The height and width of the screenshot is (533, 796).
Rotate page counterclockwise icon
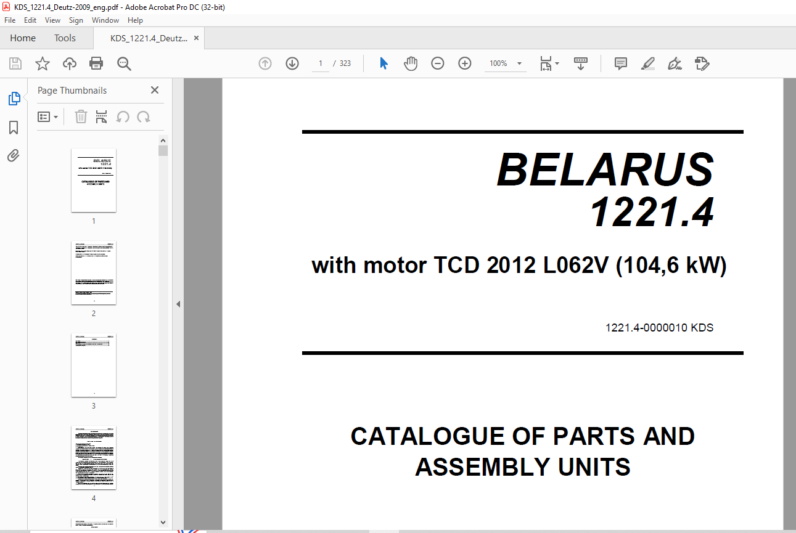(123, 116)
